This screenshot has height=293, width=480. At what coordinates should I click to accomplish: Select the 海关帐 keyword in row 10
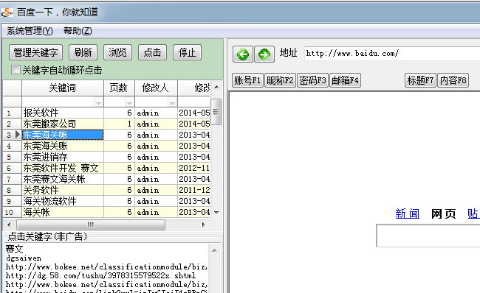pos(63,212)
